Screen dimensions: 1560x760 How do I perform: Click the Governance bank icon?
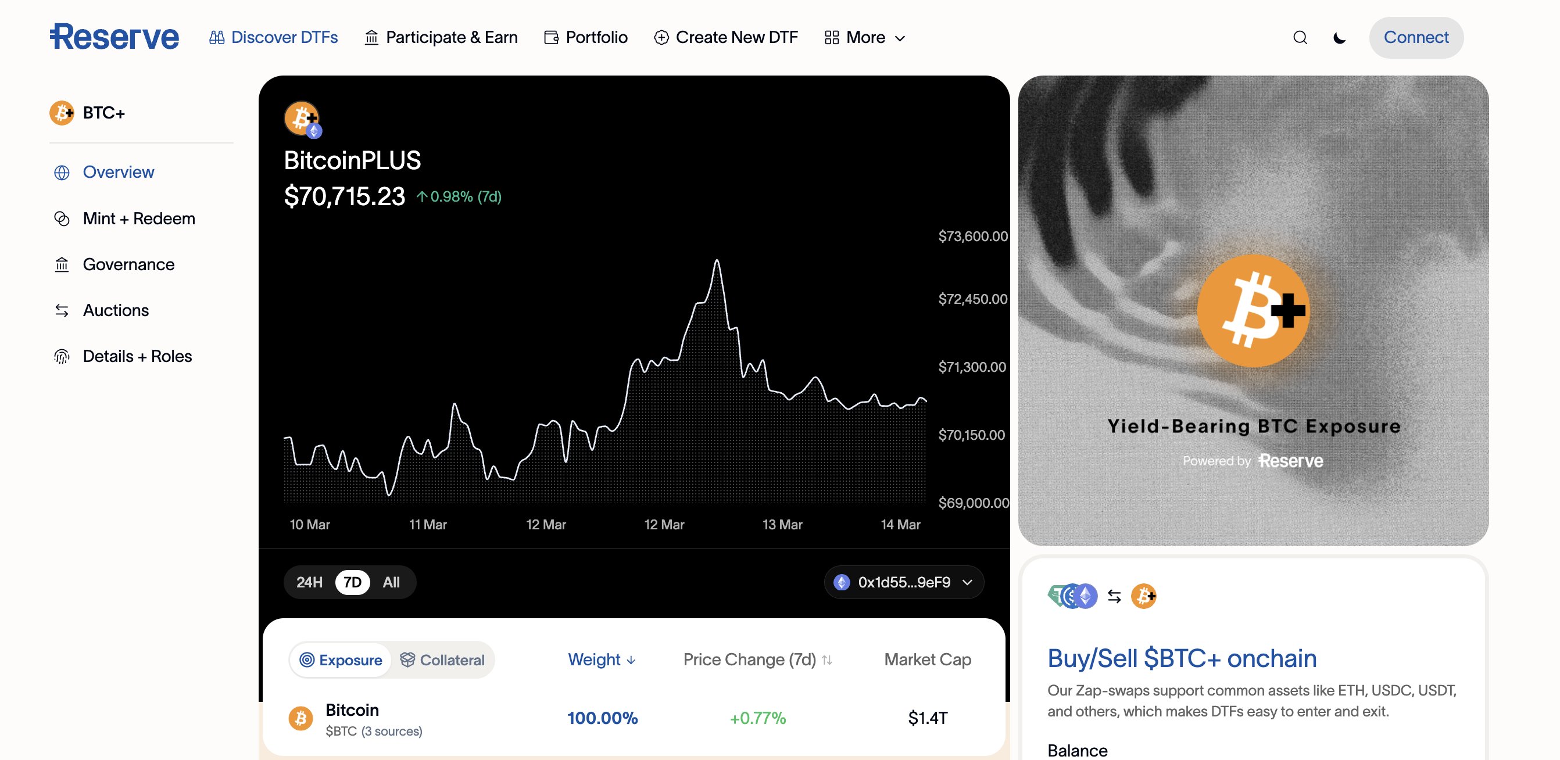(62, 264)
